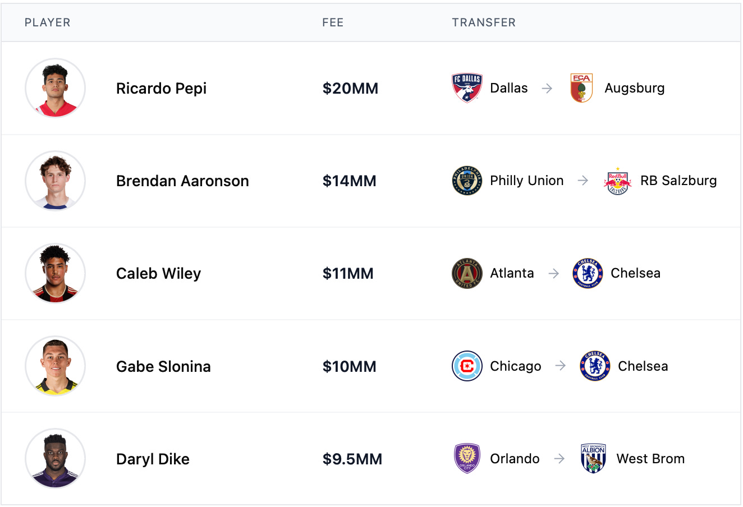
Task: Click the Chicago Fire logo
Action: (x=467, y=366)
